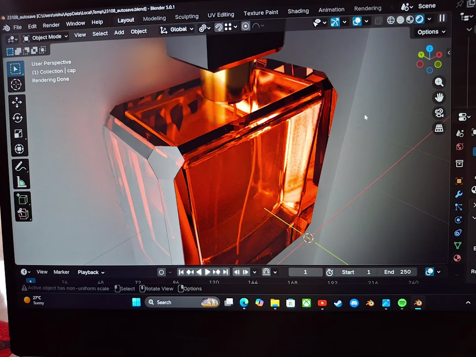Viewport: 476px width, 357px height.
Task: Open the World properties tab (globe)
Action: point(460,147)
